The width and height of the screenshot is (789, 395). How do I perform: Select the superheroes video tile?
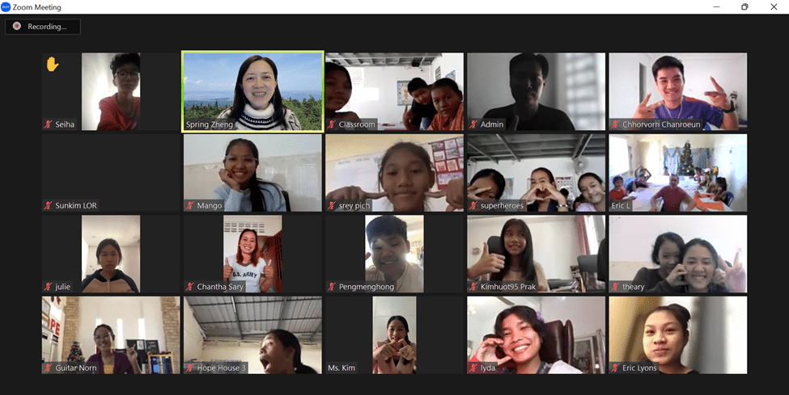point(536,172)
